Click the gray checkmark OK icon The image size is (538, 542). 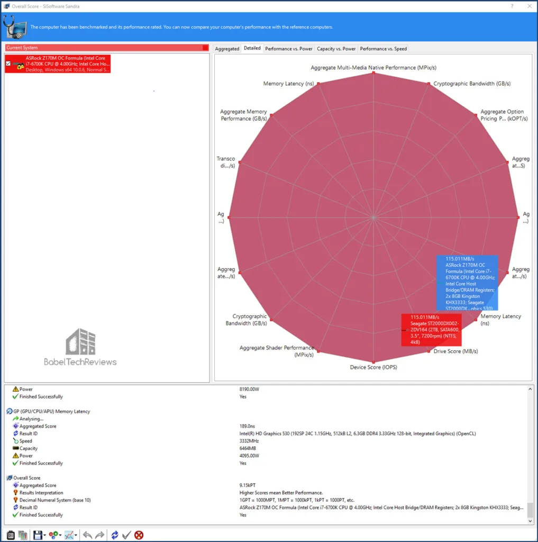(126, 535)
